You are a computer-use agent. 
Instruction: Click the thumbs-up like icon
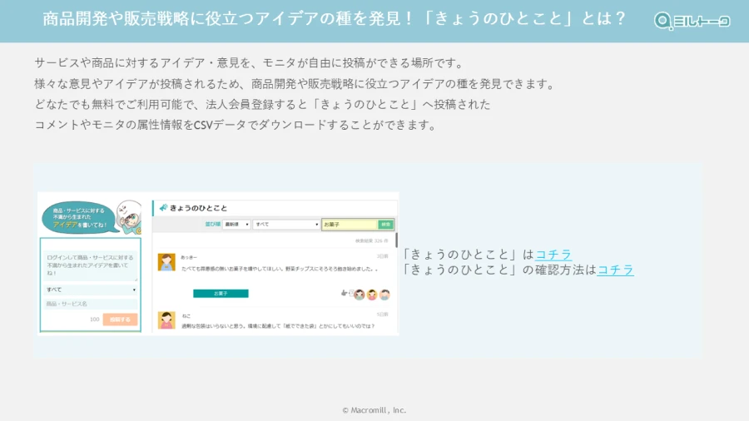(x=344, y=294)
